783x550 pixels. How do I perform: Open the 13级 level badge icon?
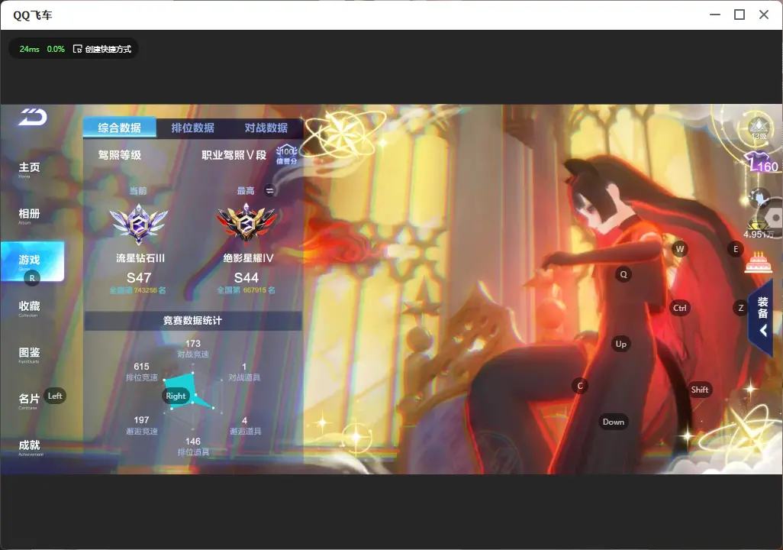pyautogui.click(x=759, y=129)
